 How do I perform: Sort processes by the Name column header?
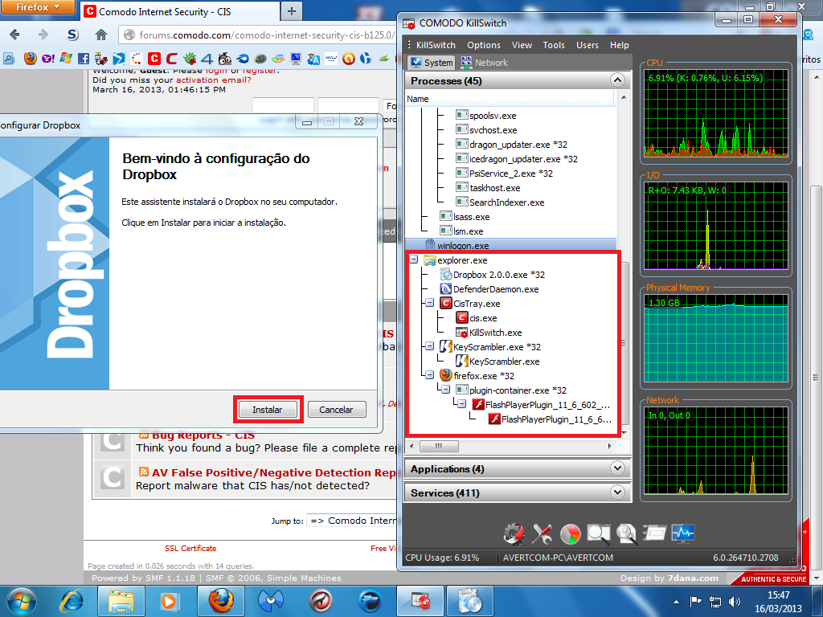[510, 99]
